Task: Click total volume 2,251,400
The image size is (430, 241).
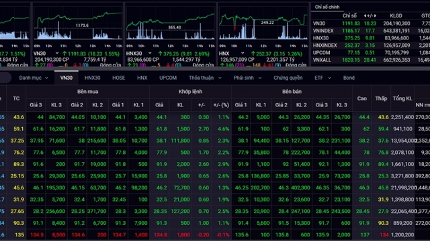Action: pyautogui.click(x=402, y=117)
